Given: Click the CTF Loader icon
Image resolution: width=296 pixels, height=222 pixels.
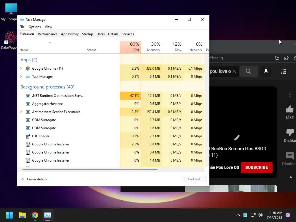Looking at the screenshot, I should [x=28, y=136].
